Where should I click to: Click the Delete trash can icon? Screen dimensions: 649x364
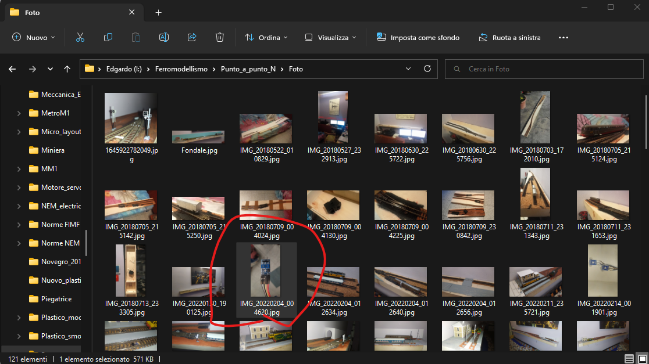click(x=220, y=37)
